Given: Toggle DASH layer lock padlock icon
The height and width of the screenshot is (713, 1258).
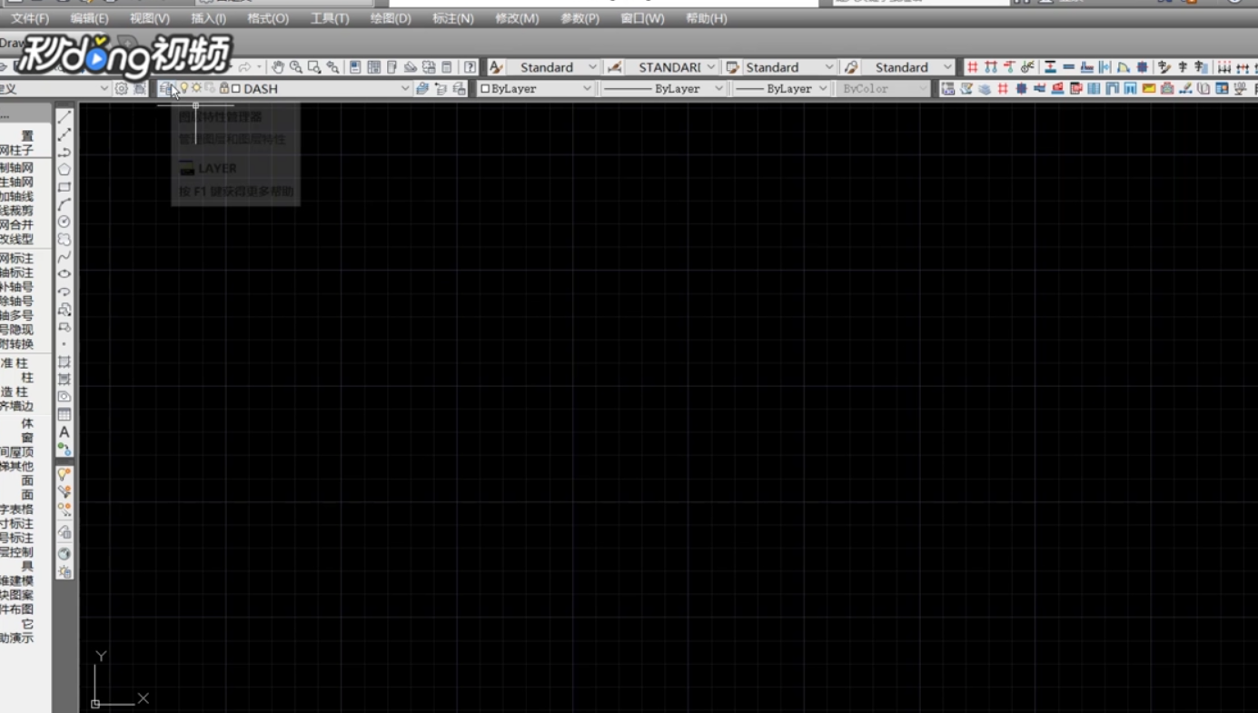Looking at the screenshot, I should pos(223,88).
